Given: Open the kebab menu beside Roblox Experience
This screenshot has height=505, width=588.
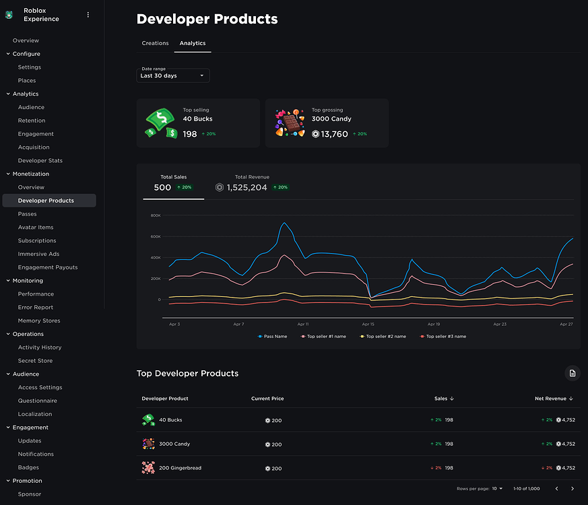Looking at the screenshot, I should pos(88,14).
